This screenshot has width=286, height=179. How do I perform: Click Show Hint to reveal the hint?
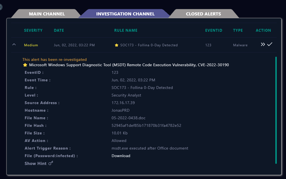35,163
